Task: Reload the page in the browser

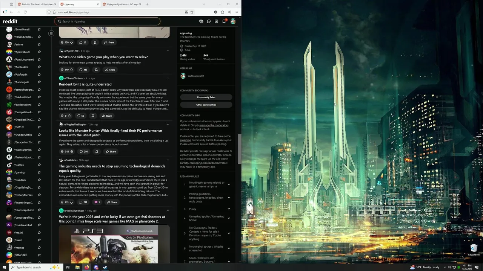Action: tap(25, 12)
